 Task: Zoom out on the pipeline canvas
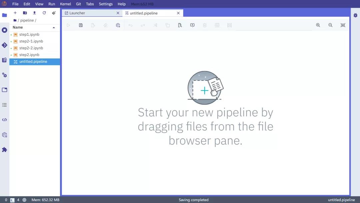(330, 25)
